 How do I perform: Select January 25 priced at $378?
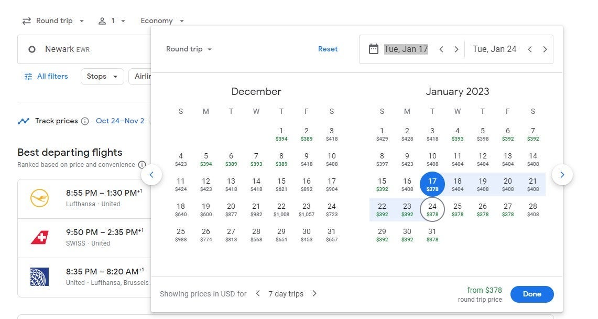click(x=457, y=209)
